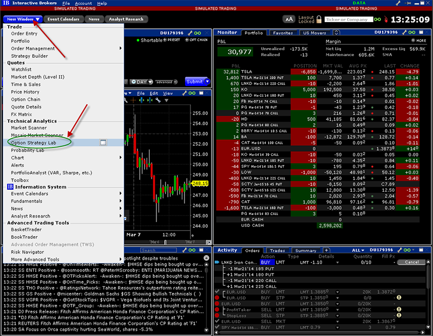Viewport: 433px width, 336px height.
Task: Click the yellow warning icon on ProfitTaker row
Action: pyautogui.click(x=399, y=310)
